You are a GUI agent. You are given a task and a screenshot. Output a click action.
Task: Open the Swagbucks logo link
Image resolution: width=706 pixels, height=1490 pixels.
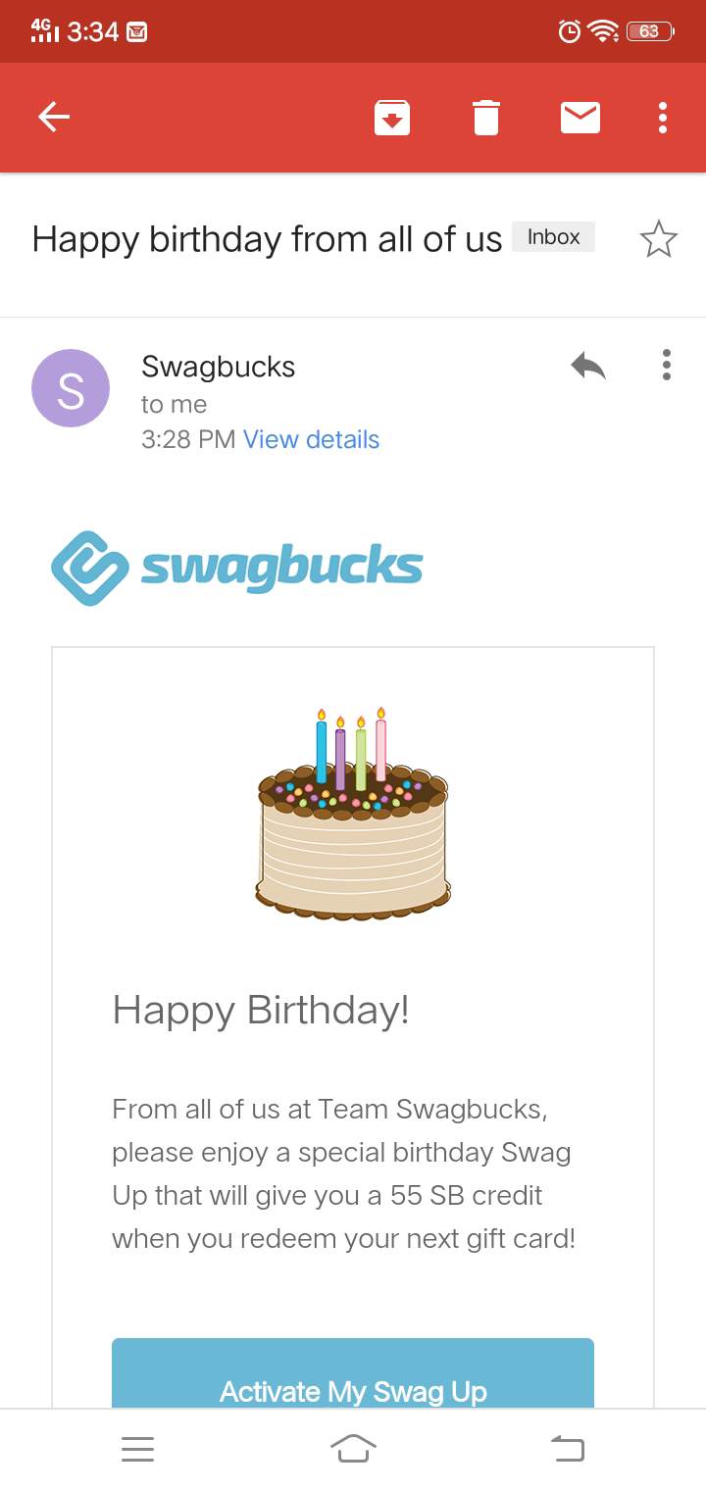tap(237, 568)
